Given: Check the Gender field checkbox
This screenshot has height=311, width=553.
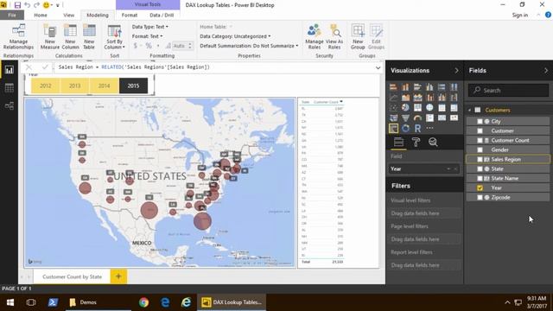Looking at the screenshot, I should (480, 149).
